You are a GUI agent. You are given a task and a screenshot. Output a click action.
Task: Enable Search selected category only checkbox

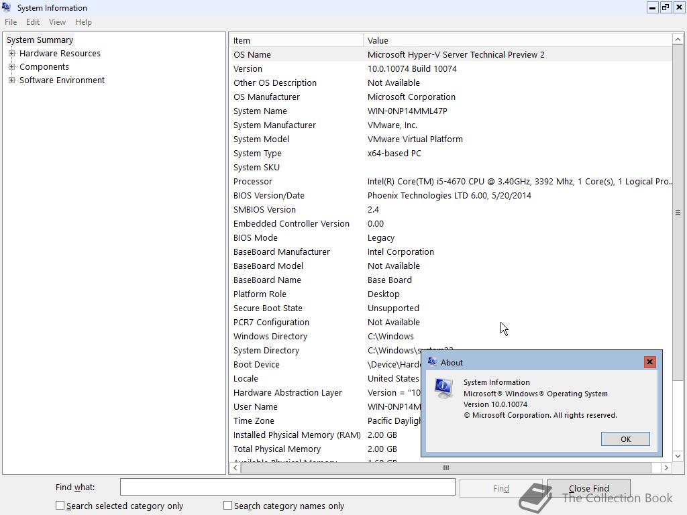click(x=60, y=506)
